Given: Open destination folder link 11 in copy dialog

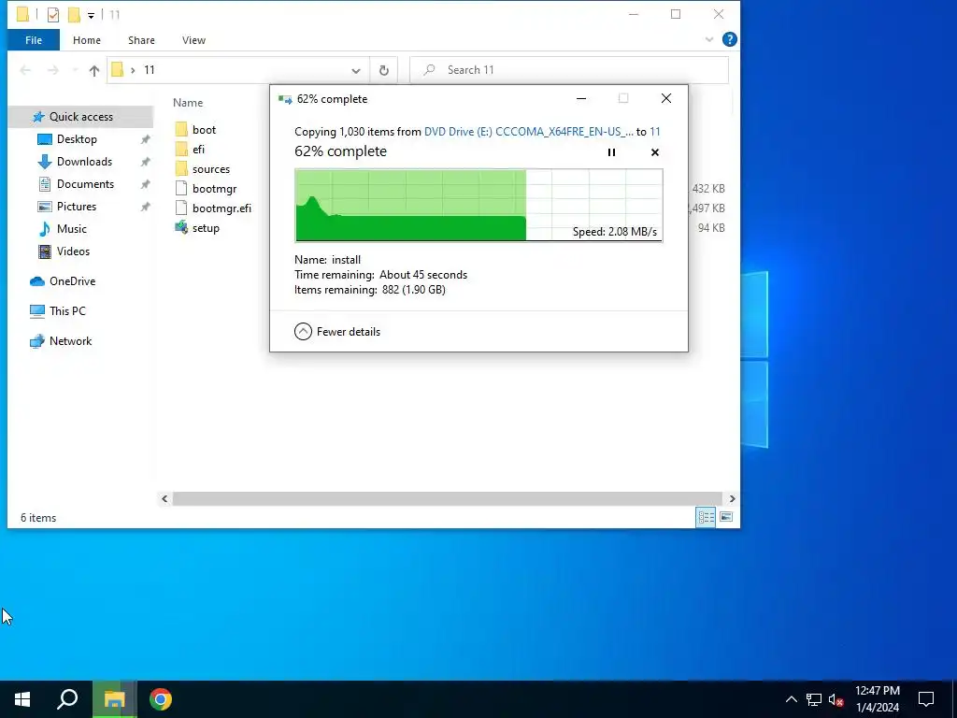Looking at the screenshot, I should [x=655, y=131].
